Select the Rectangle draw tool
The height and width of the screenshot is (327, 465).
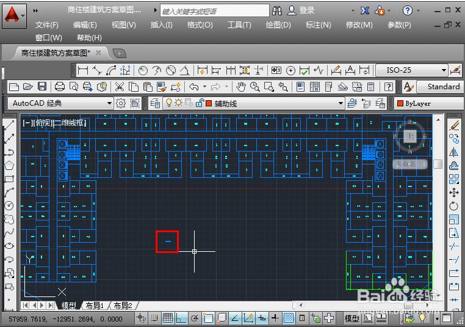[9, 179]
